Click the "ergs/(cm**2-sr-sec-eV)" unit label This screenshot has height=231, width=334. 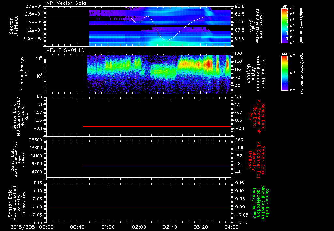click(x=302, y=73)
